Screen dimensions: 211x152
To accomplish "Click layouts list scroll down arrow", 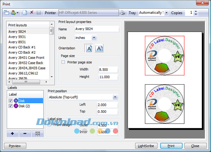I will (x=52, y=77).
